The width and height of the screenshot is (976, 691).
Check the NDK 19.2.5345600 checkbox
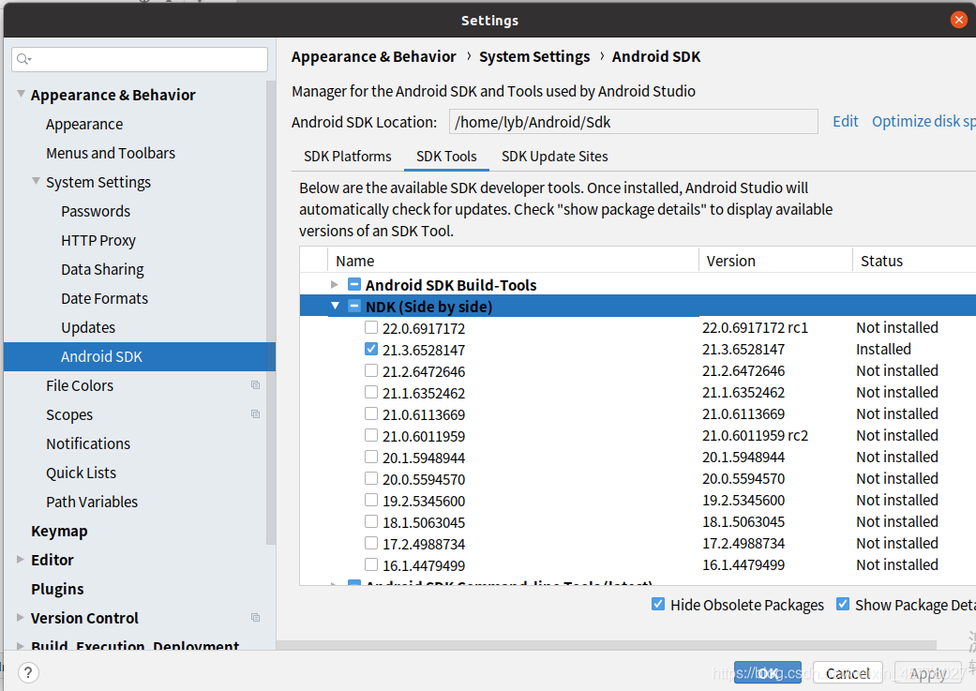tap(371, 500)
